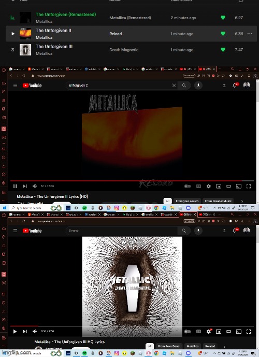Image resolution: width=259 pixels, height=357 pixels.
Task: Open notifications bell in upper YouTube window
Action: click(235, 85)
